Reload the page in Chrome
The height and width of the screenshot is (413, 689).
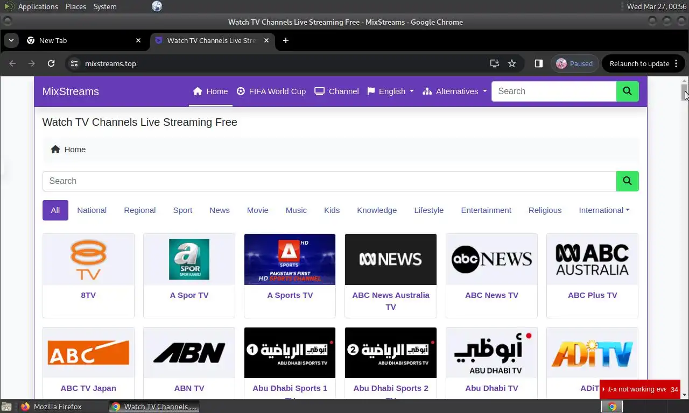point(51,63)
